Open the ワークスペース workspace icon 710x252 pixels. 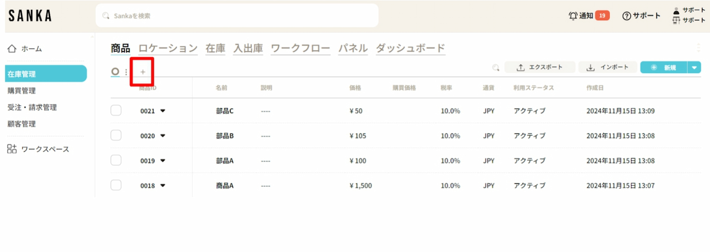pos(12,149)
